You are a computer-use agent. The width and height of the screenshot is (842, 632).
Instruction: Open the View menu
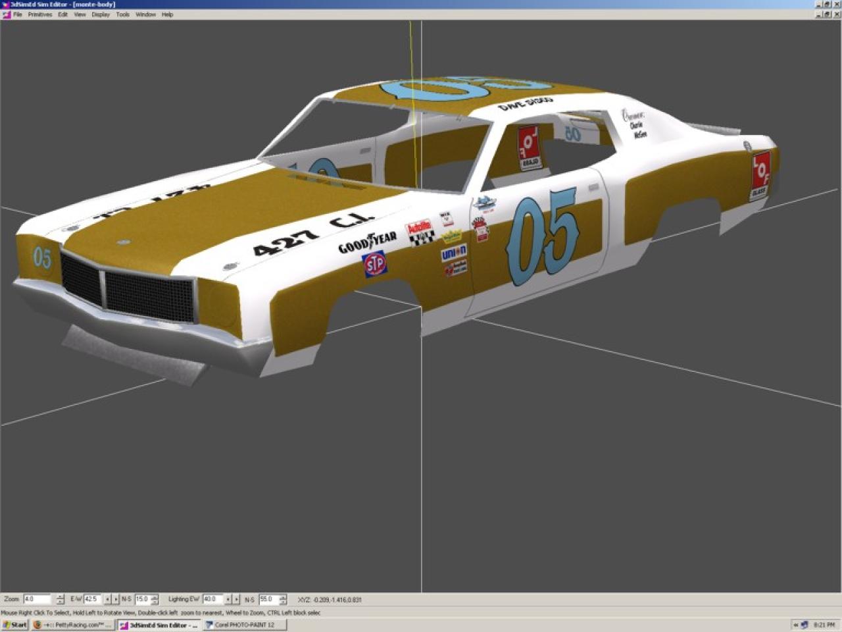click(x=80, y=14)
